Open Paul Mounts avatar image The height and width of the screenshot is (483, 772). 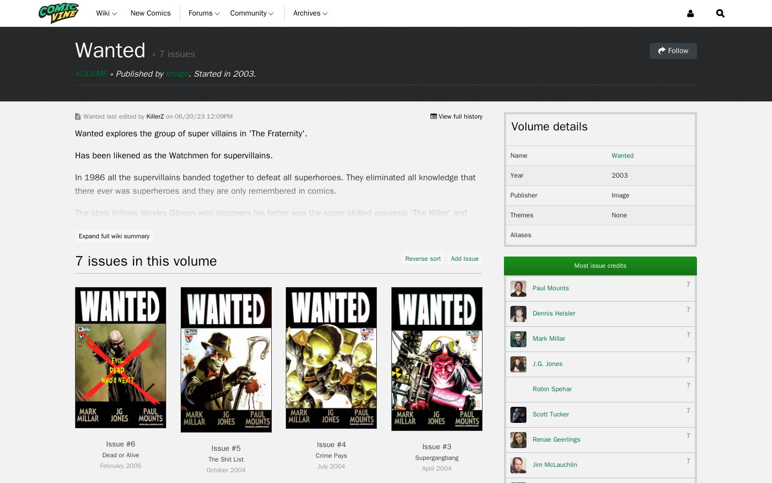[518, 289]
